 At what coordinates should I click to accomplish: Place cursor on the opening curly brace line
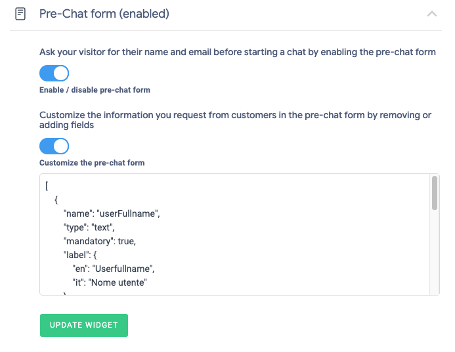pos(56,199)
